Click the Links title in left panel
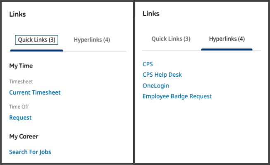 click(x=17, y=14)
